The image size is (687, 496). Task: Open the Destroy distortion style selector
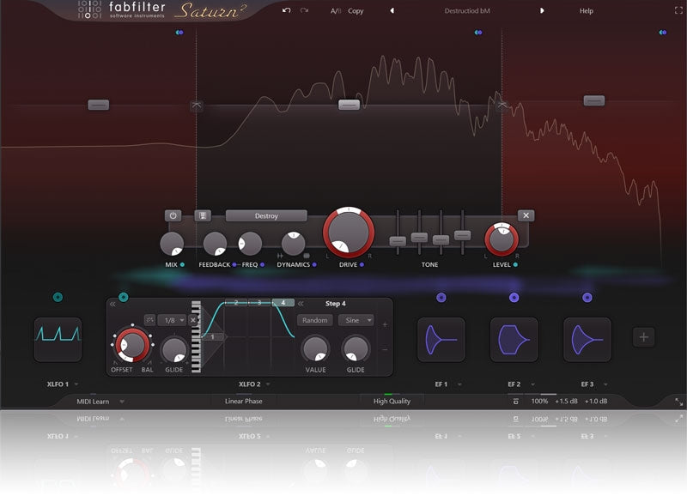pos(266,216)
